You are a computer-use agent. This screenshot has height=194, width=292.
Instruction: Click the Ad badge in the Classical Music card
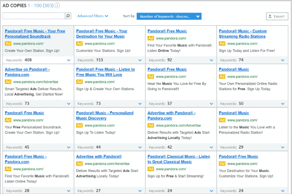click(151, 169)
